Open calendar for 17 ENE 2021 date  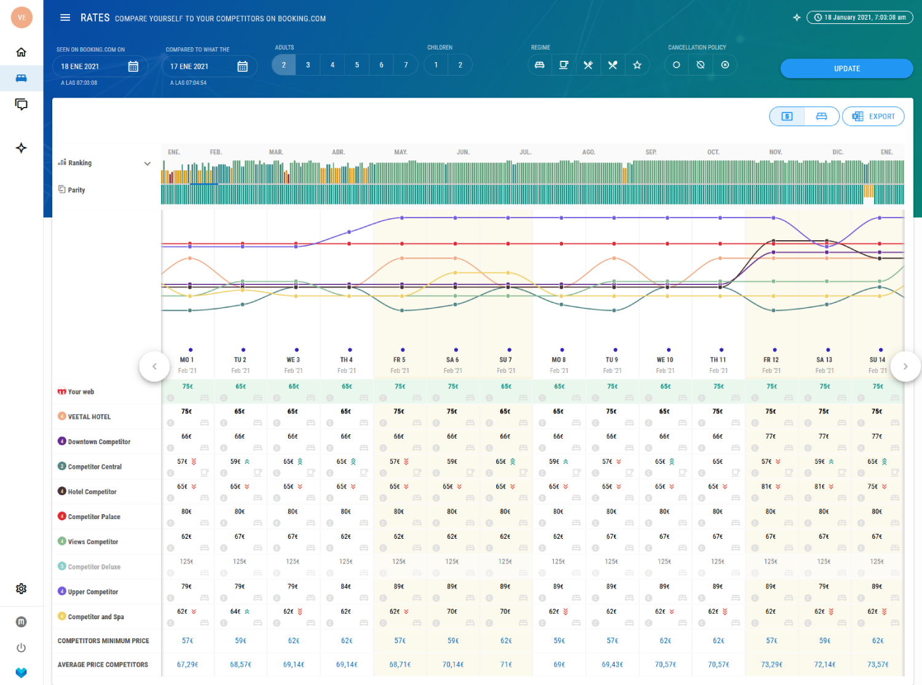click(x=242, y=66)
